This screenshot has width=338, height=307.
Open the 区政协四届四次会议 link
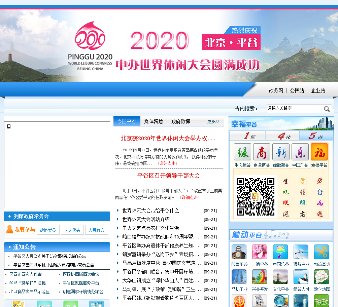pyautogui.click(x=81, y=274)
